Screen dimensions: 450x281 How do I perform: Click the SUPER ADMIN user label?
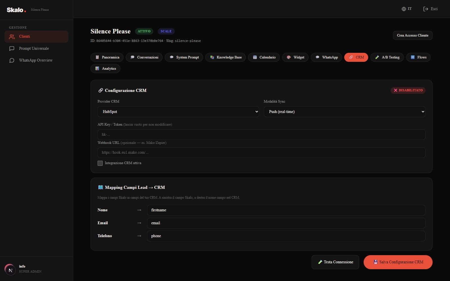[30, 271]
